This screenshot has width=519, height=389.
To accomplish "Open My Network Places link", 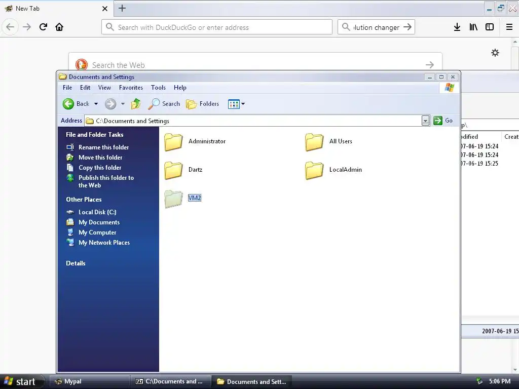I will 104,243.
